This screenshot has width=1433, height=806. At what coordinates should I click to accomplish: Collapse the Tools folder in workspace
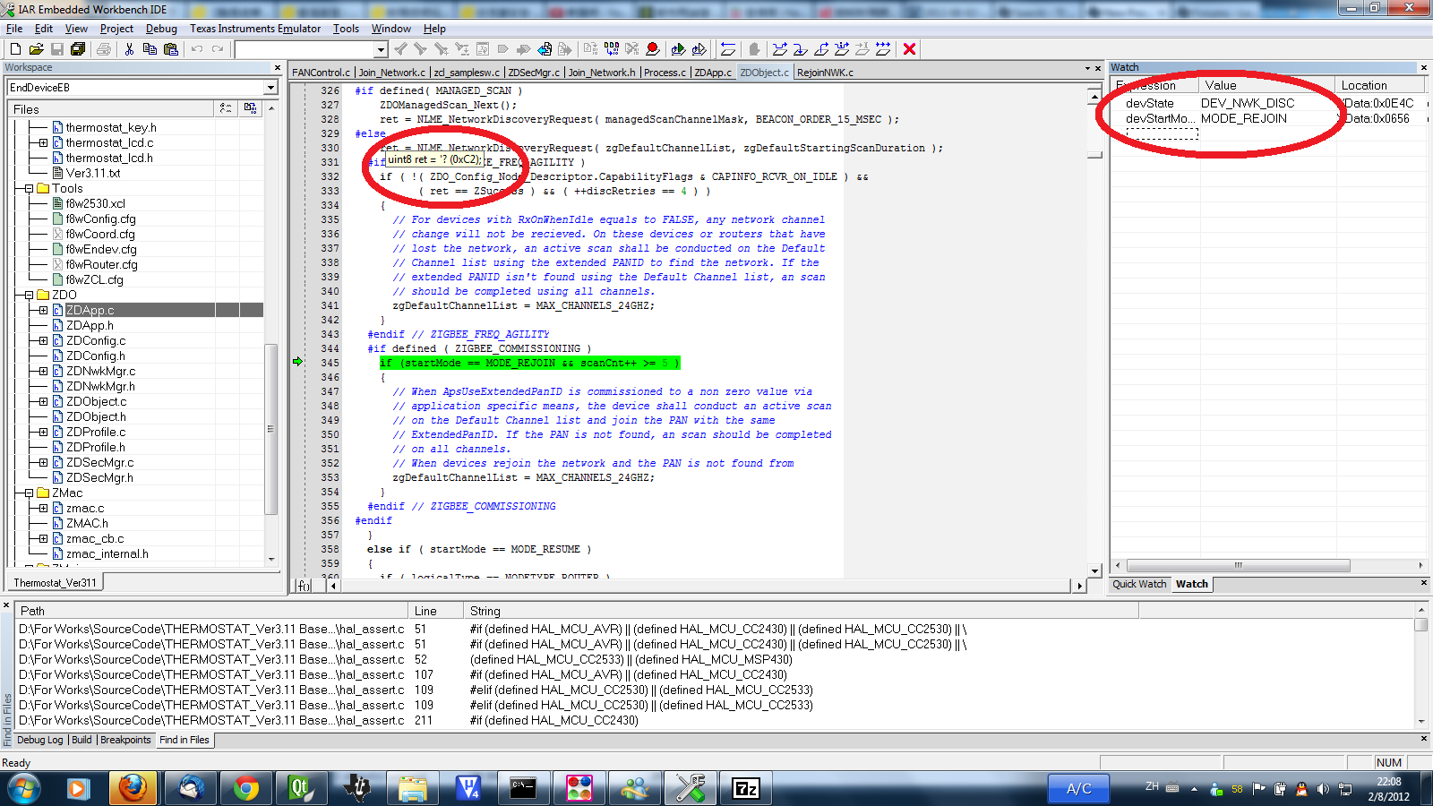point(29,189)
